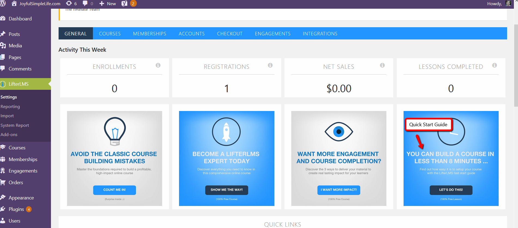518x228 pixels.
Task: Open the comments bubble icon in admin bar
Action: point(85,4)
